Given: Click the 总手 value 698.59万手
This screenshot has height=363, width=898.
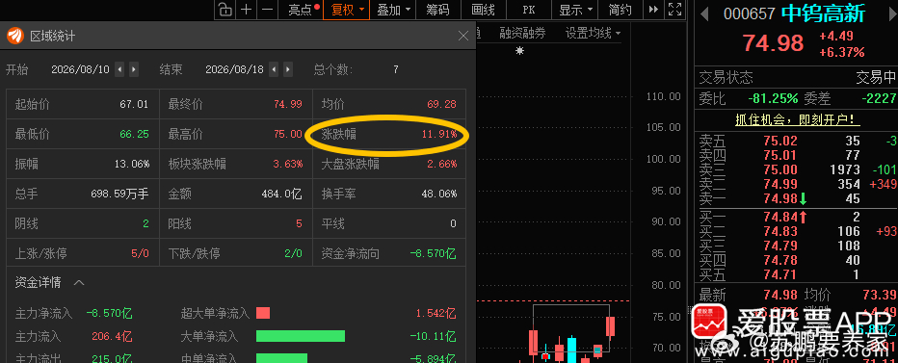Looking at the screenshot, I should pos(119,194).
